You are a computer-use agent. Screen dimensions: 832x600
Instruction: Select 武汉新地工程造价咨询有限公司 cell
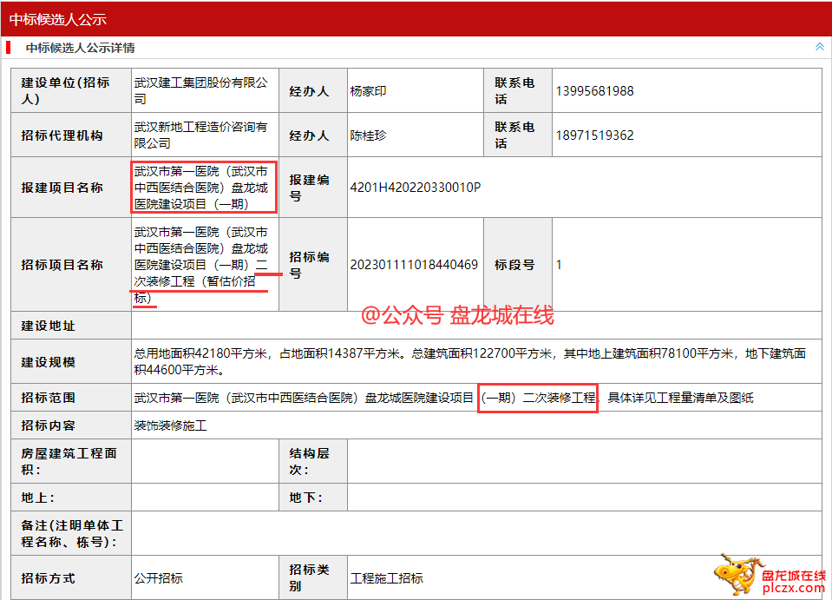pos(201,135)
